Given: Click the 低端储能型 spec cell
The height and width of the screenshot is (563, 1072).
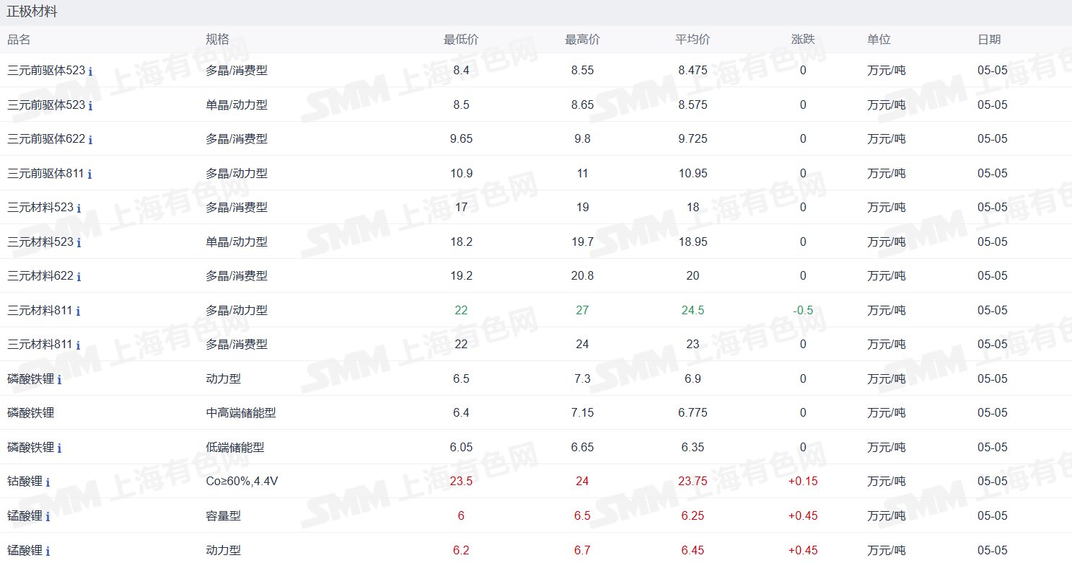Looking at the screenshot, I should coord(235,448).
